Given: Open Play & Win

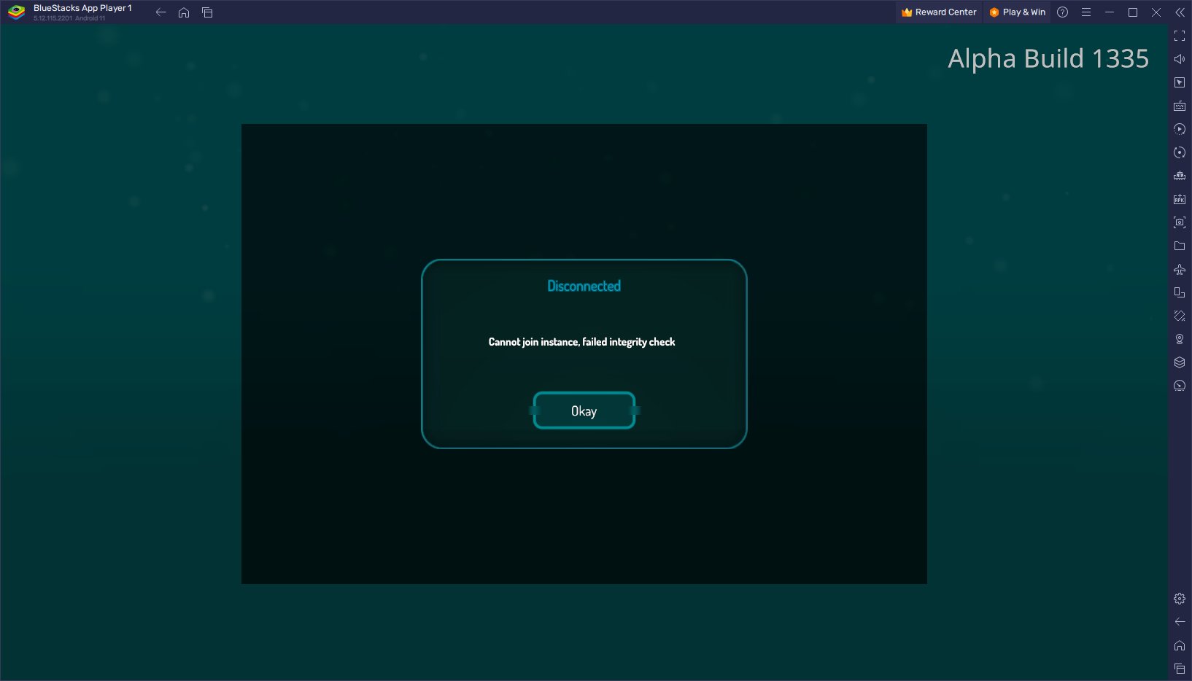Looking at the screenshot, I should point(1017,12).
